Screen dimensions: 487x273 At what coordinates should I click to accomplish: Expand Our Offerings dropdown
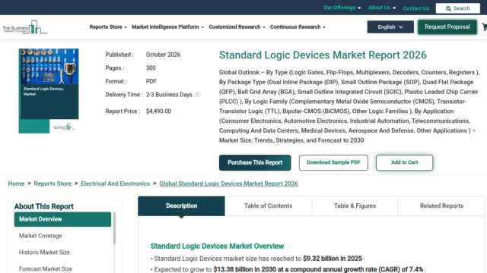(x=342, y=8)
